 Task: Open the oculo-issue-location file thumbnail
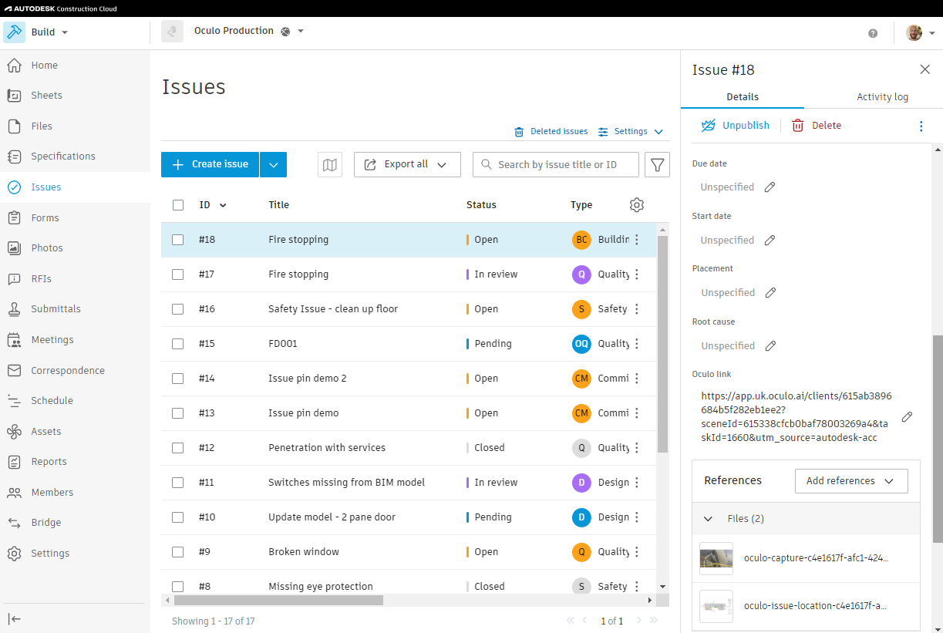point(716,606)
